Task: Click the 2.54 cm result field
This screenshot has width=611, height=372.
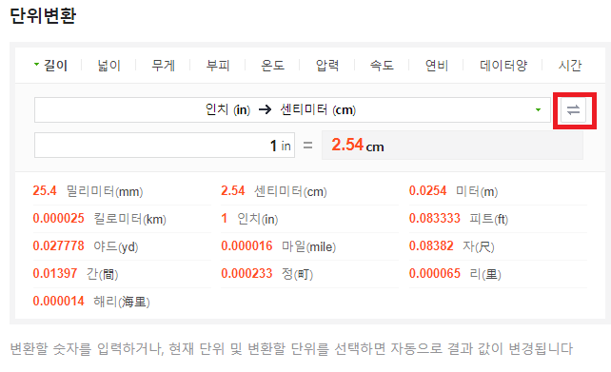Action: [452, 146]
